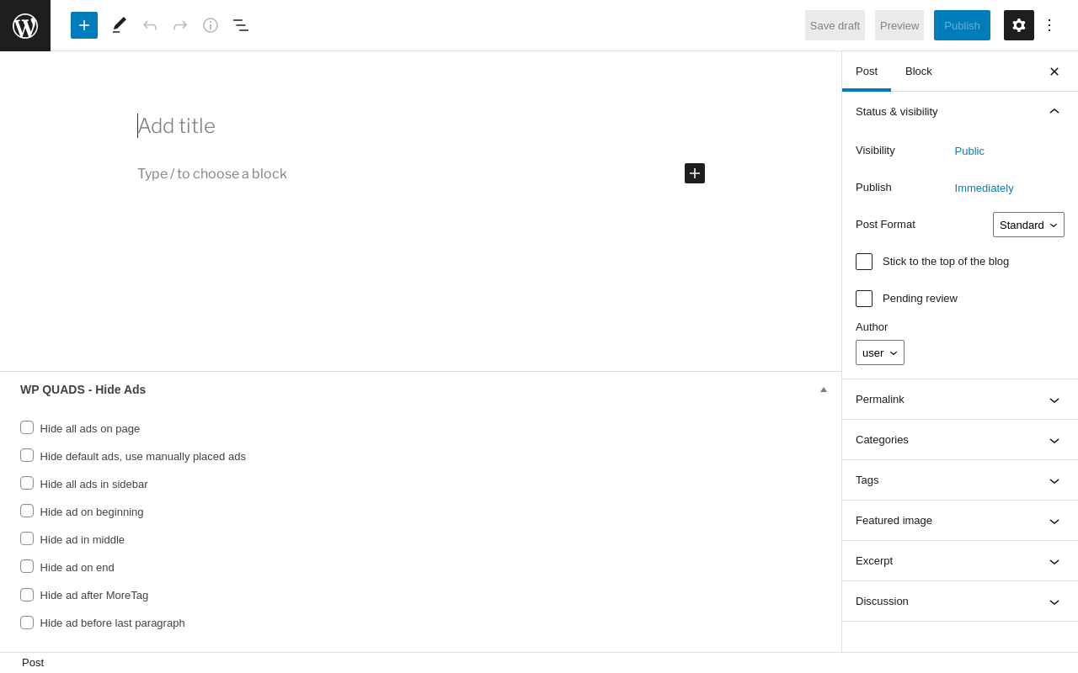Expand the Discussion panel

[x=960, y=601]
